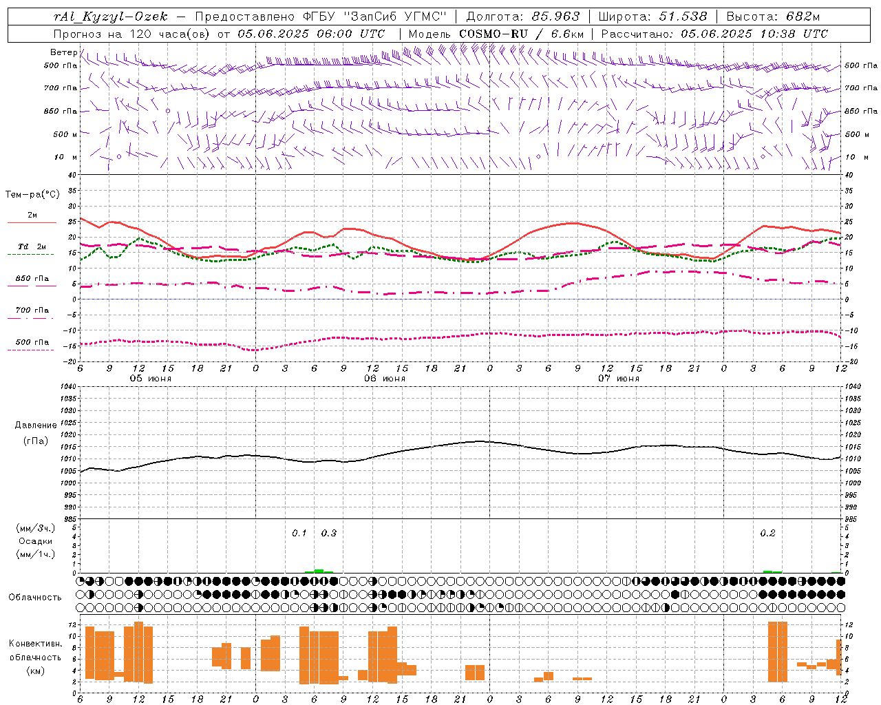
Task: Click the 0.3 precipitation amount value
Action: [x=329, y=533]
